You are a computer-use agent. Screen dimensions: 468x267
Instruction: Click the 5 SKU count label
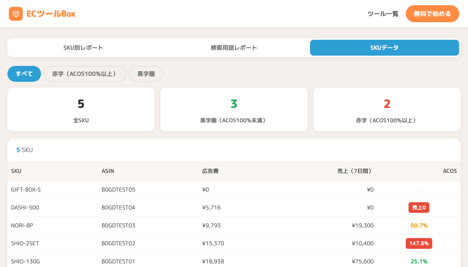pyautogui.click(x=24, y=150)
